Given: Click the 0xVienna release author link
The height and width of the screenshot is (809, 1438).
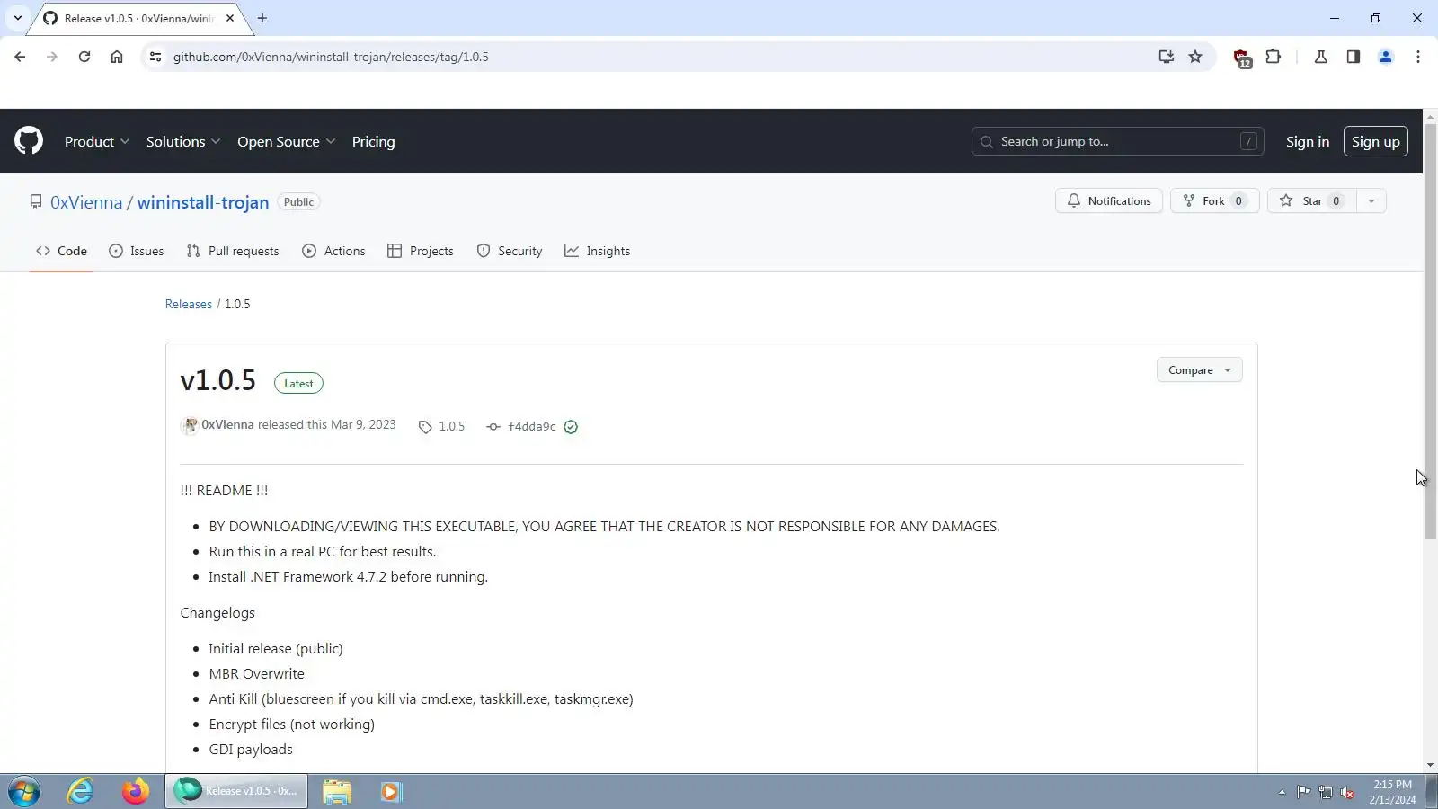Looking at the screenshot, I should pos(227,424).
